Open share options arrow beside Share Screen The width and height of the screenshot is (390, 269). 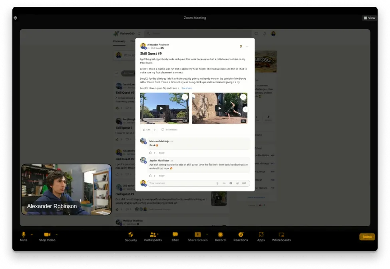pyautogui.click(x=207, y=234)
